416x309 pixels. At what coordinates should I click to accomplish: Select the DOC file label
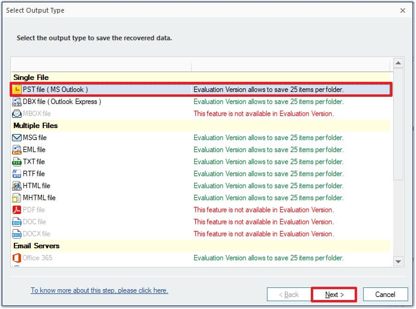(x=34, y=222)
